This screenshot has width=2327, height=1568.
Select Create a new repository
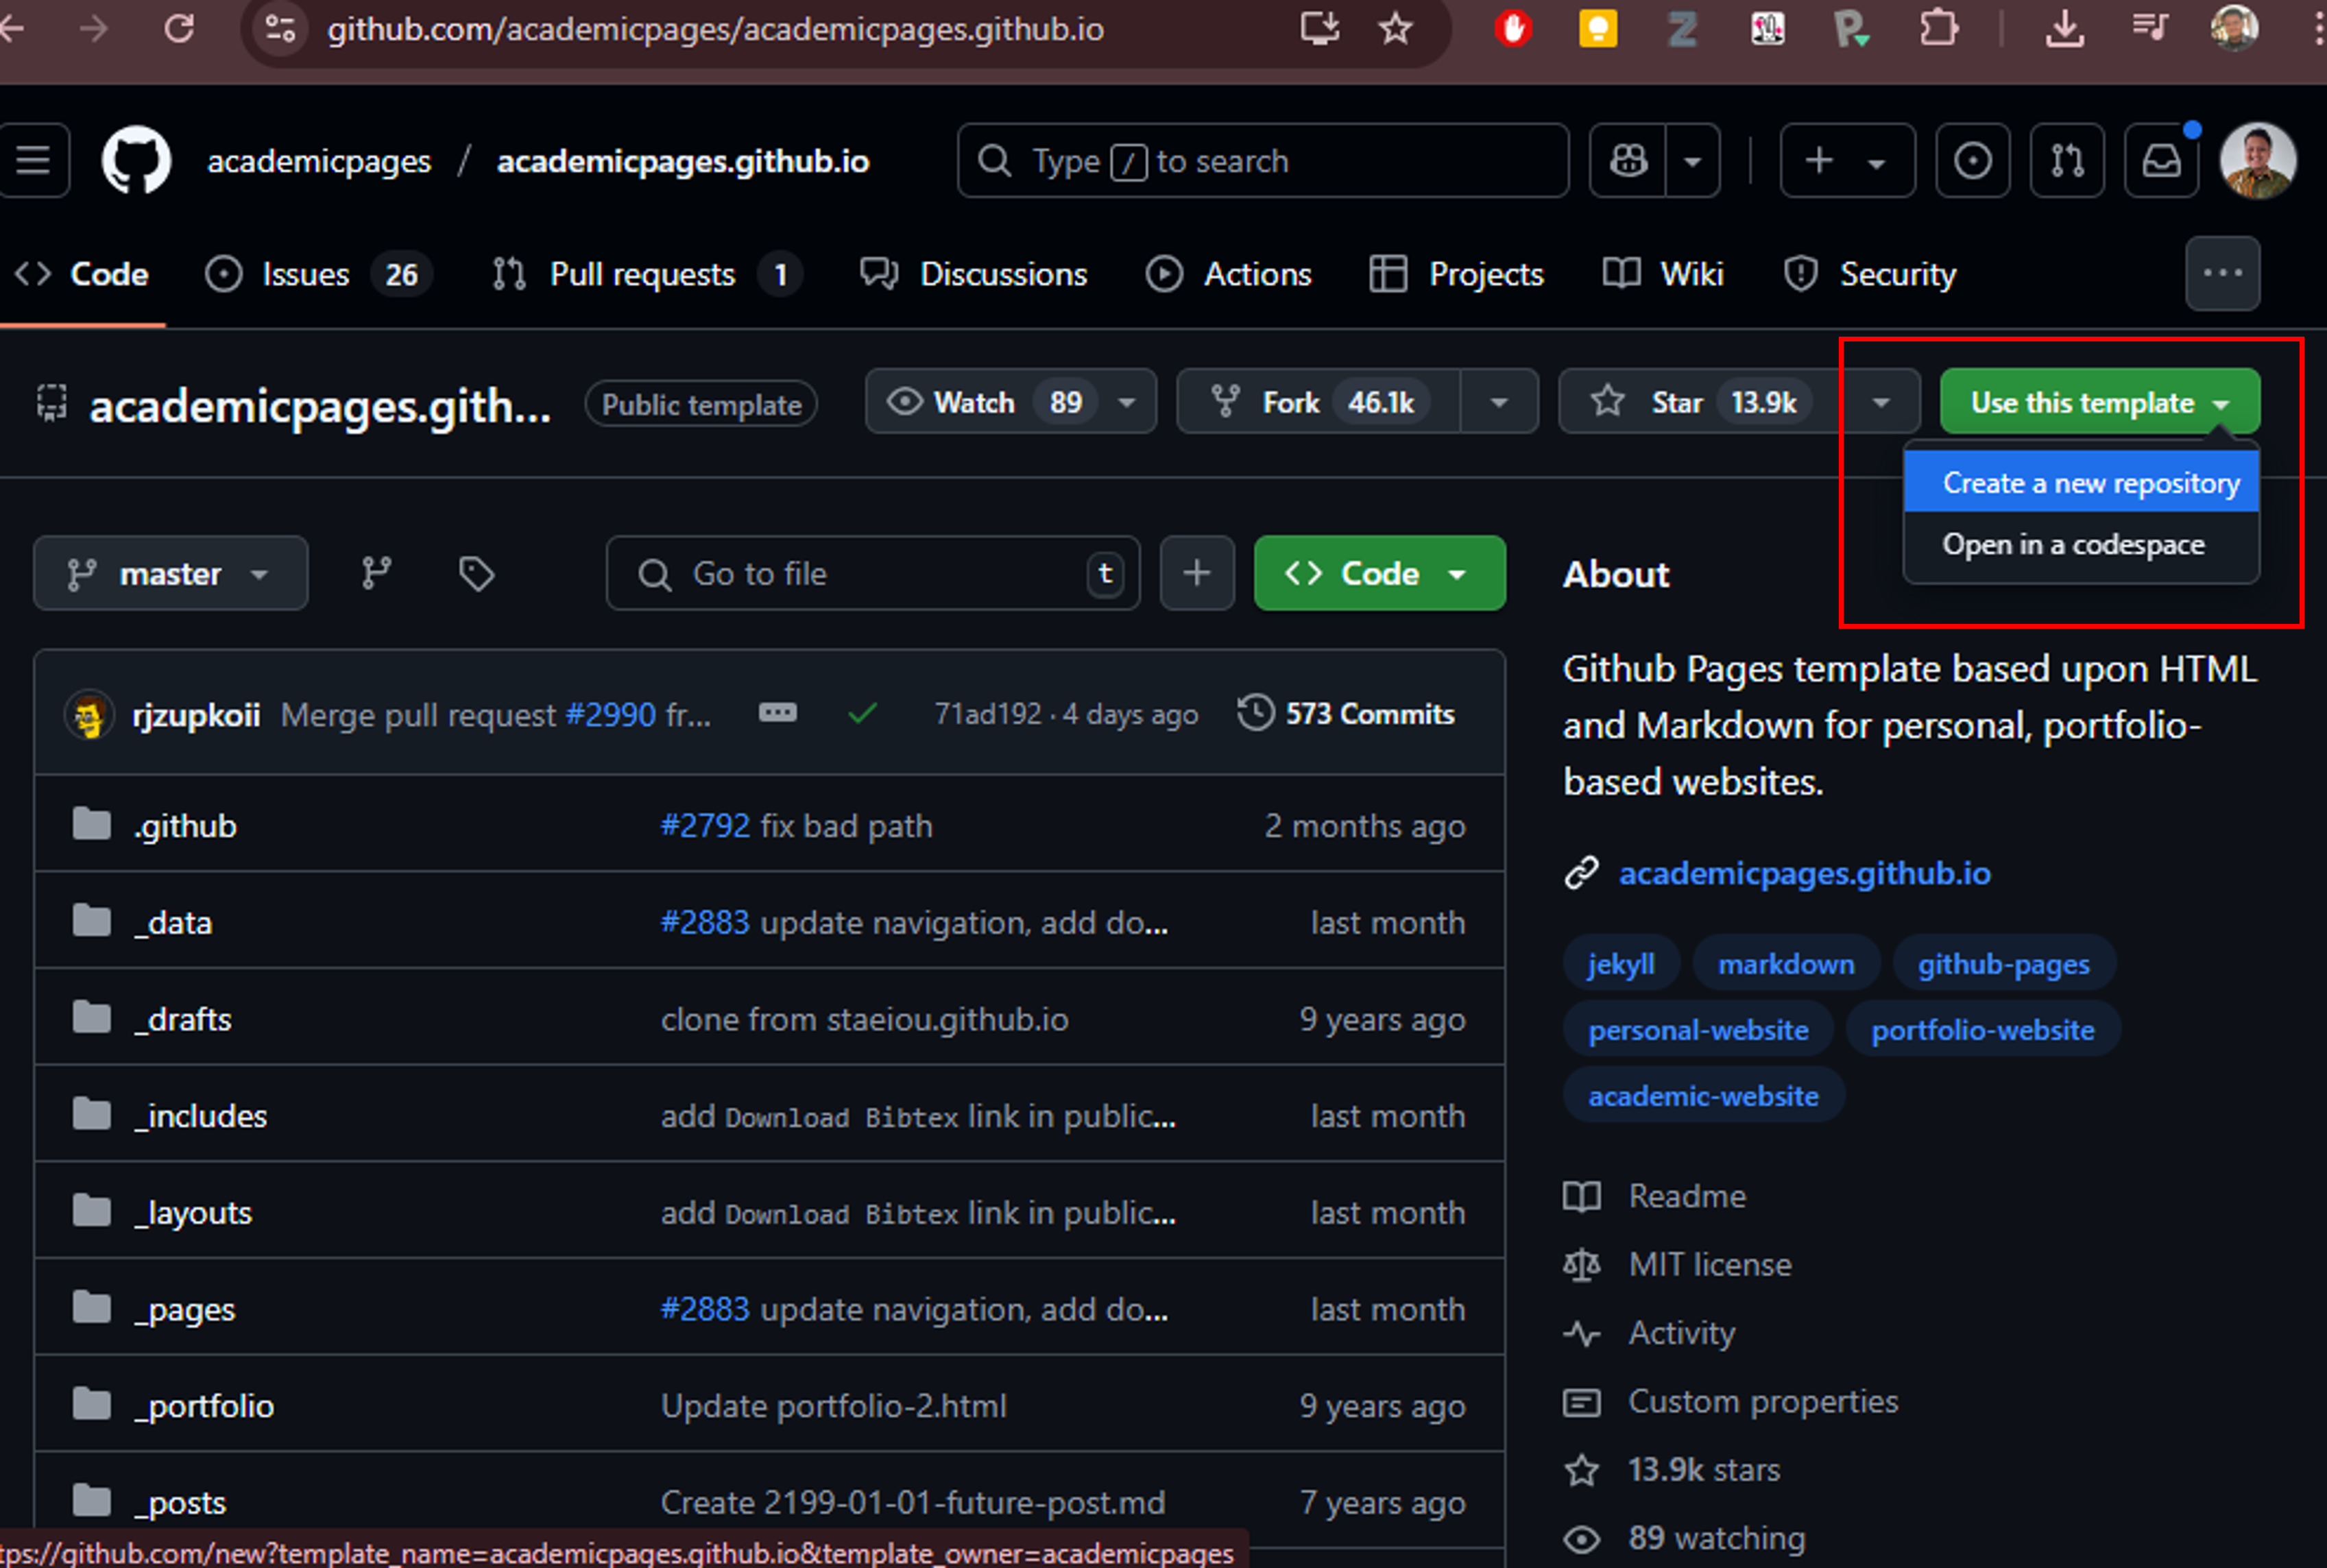(2081, 482)
